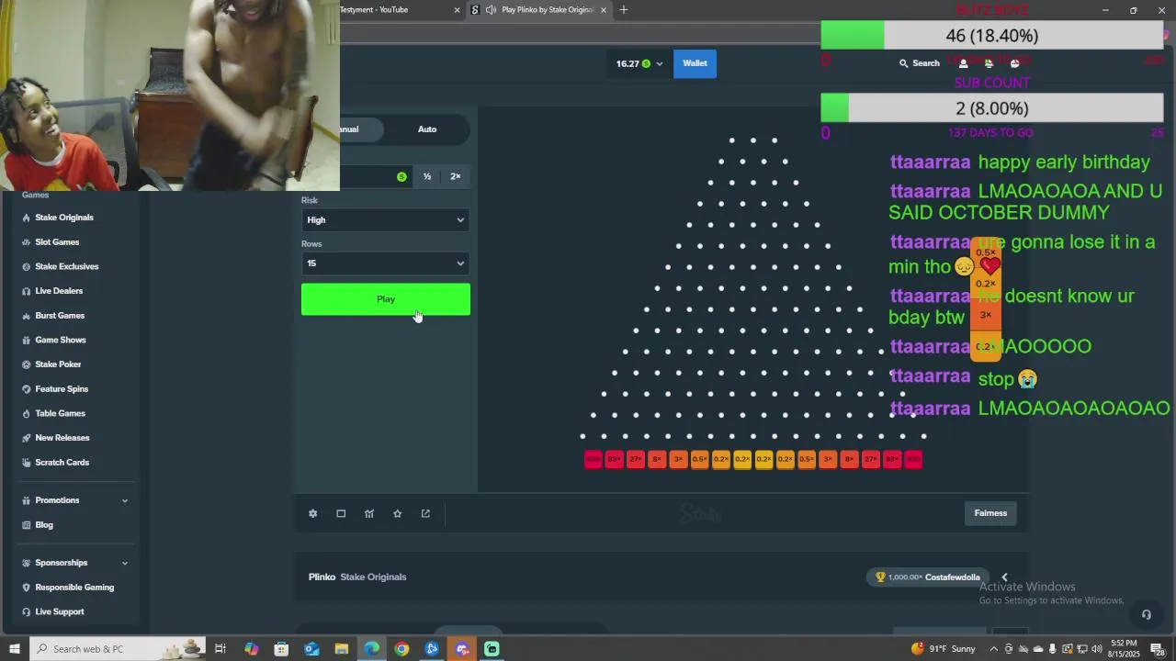Close the YouTube browser tab
The width and height of the screenshot is (1176, 661).
point(457,10)
